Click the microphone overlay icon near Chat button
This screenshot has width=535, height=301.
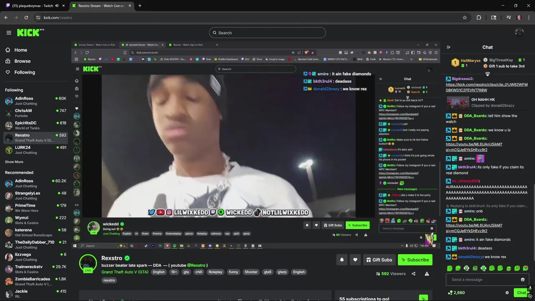[530, 288]
